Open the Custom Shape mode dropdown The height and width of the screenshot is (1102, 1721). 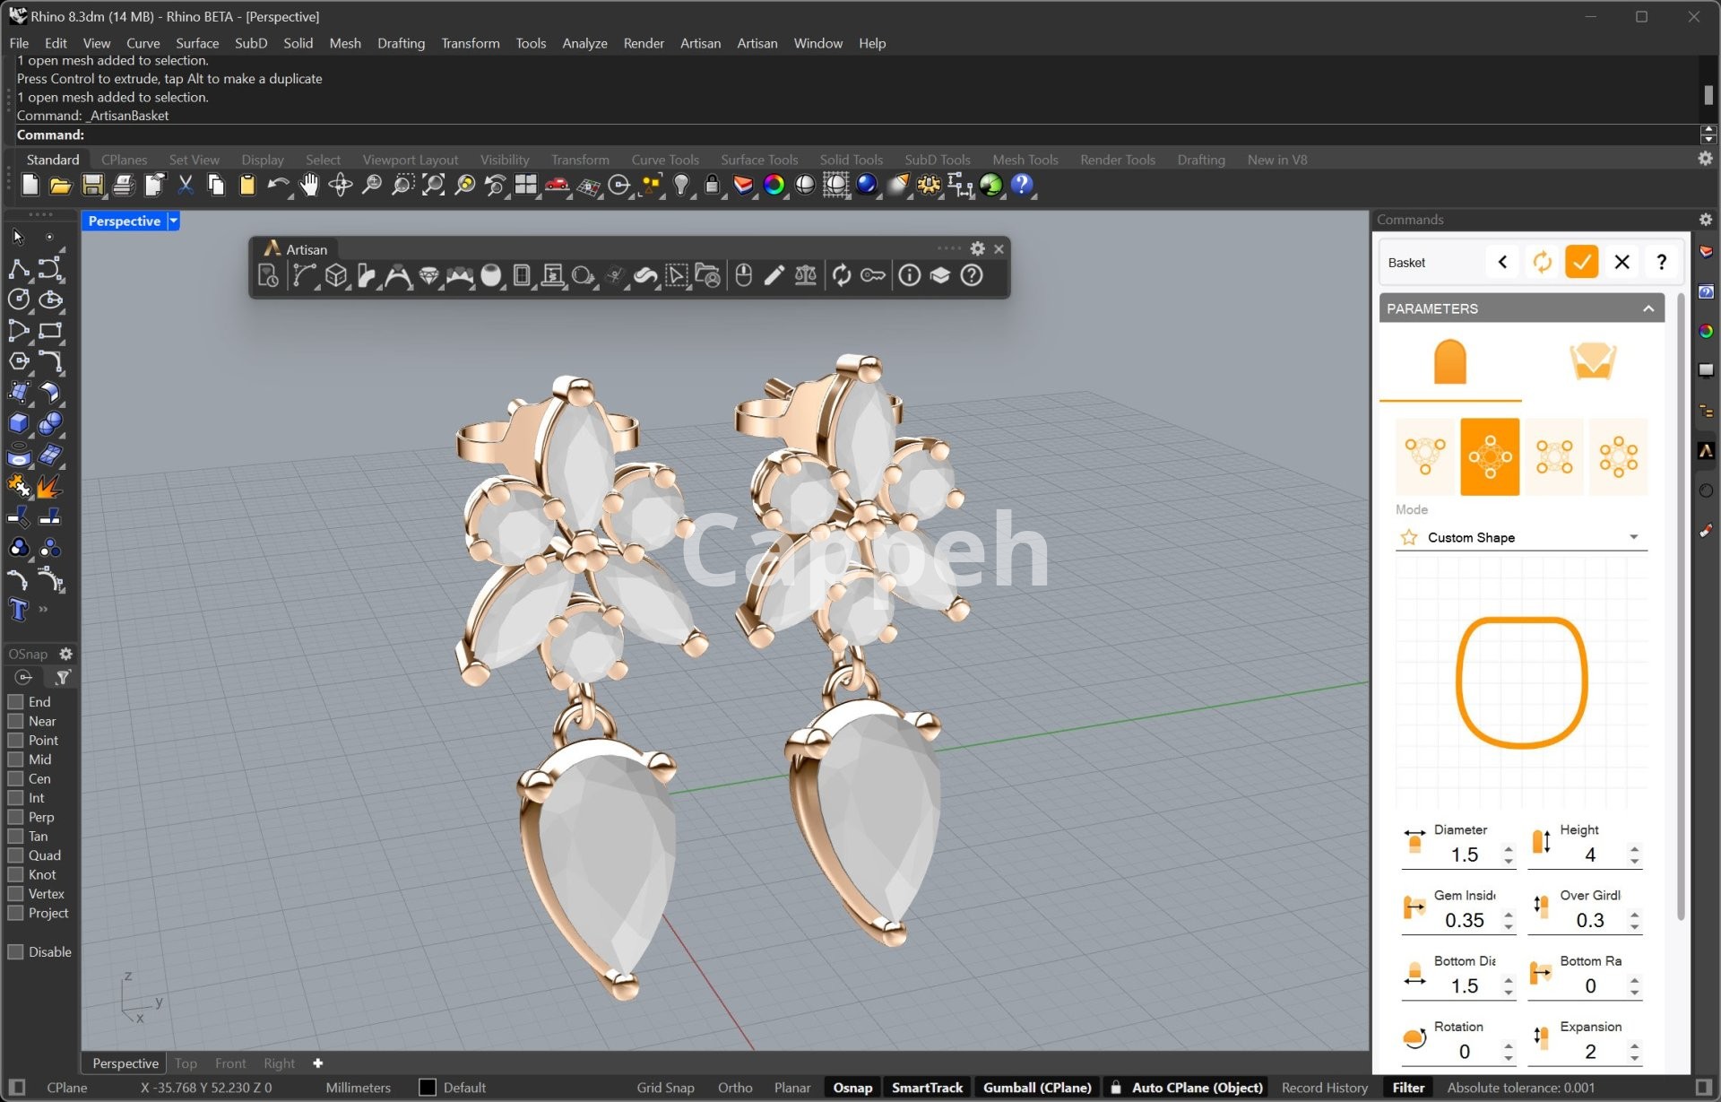[1633, 537]
